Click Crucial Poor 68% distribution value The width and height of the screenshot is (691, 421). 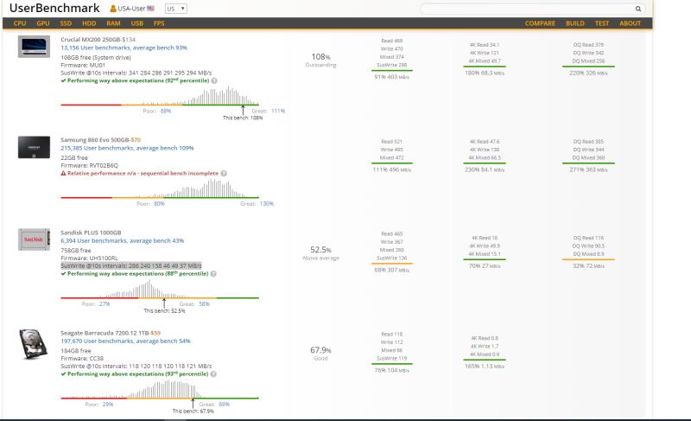click(x=166, y=112)
